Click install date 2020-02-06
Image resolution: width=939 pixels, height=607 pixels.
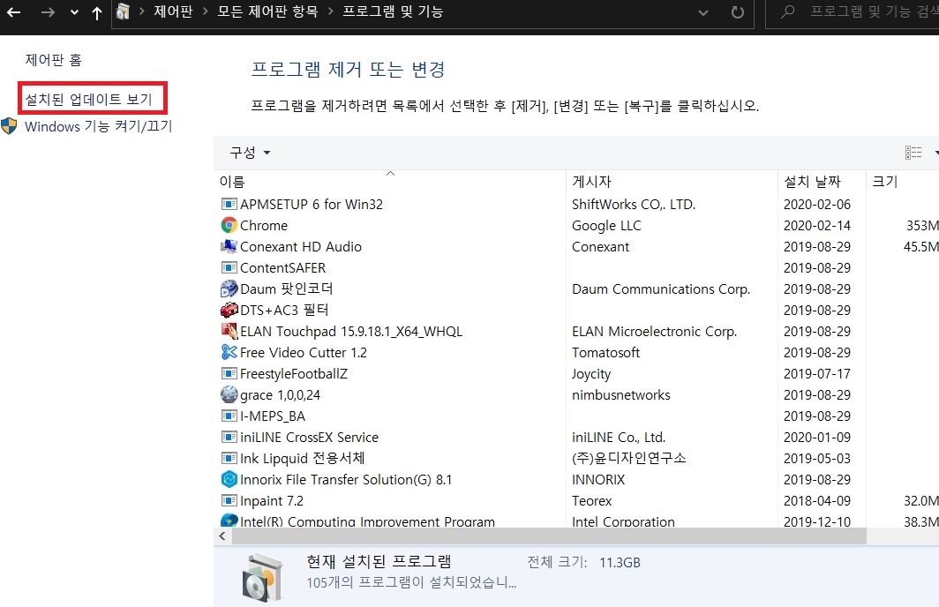(x=817, y=204)
